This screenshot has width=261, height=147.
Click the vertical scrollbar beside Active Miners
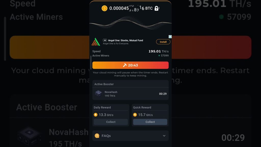click(x=91, y=62)
